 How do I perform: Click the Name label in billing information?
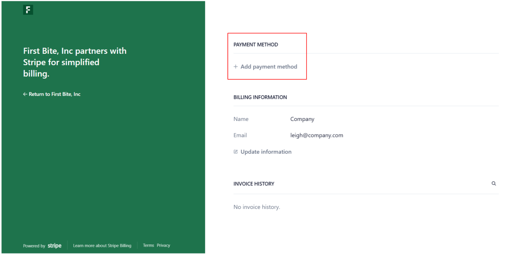point(241,119)
